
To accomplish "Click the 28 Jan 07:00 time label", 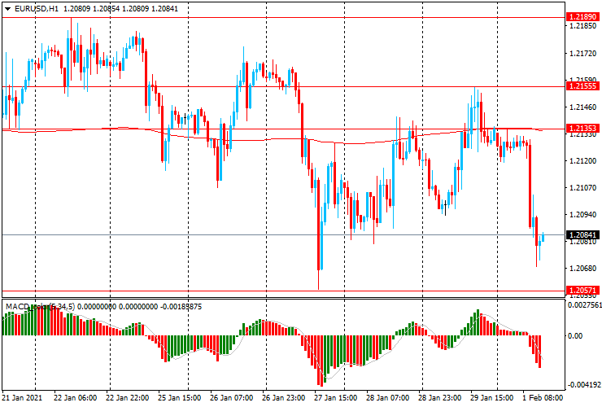I will click(387, 397).
